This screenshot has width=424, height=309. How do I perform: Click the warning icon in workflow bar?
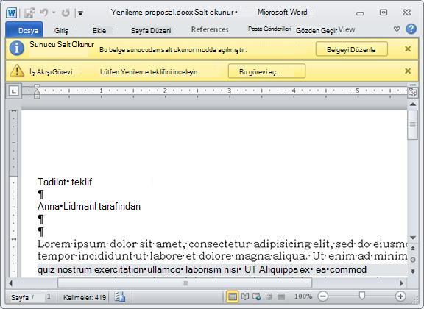pyautogui.click(x=17, y=71)
